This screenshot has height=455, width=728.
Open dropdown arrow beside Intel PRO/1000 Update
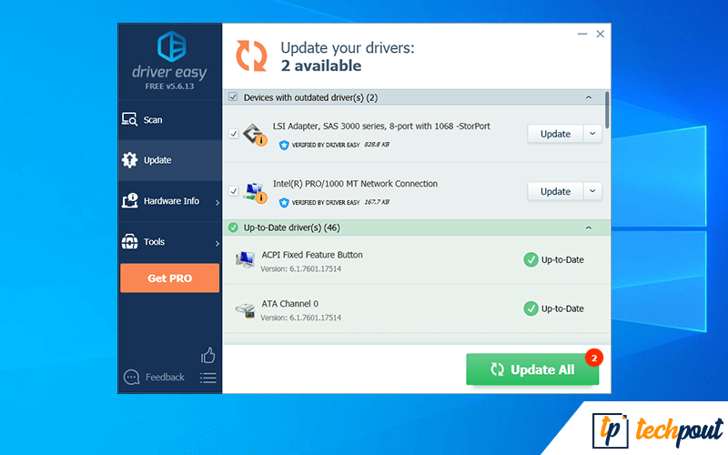click(x=592, y=191)
